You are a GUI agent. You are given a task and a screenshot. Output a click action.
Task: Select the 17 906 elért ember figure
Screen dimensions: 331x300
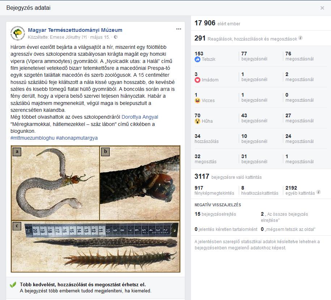click(217, 23)
